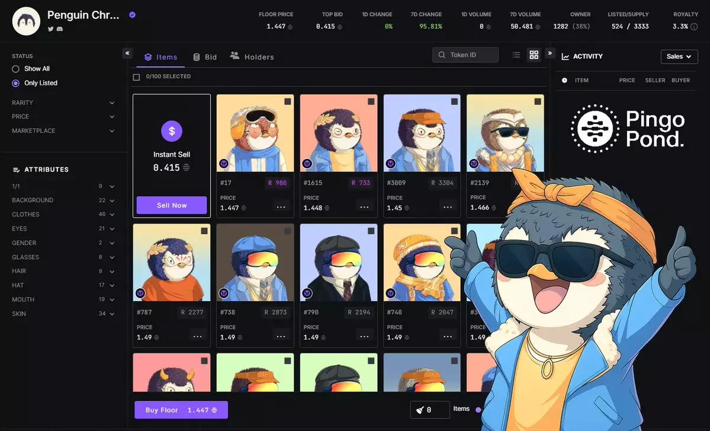This screenshot has height=431, width=710.
Task: Open the penguin #790 thumbnail
Action: [x=339, y=263]
